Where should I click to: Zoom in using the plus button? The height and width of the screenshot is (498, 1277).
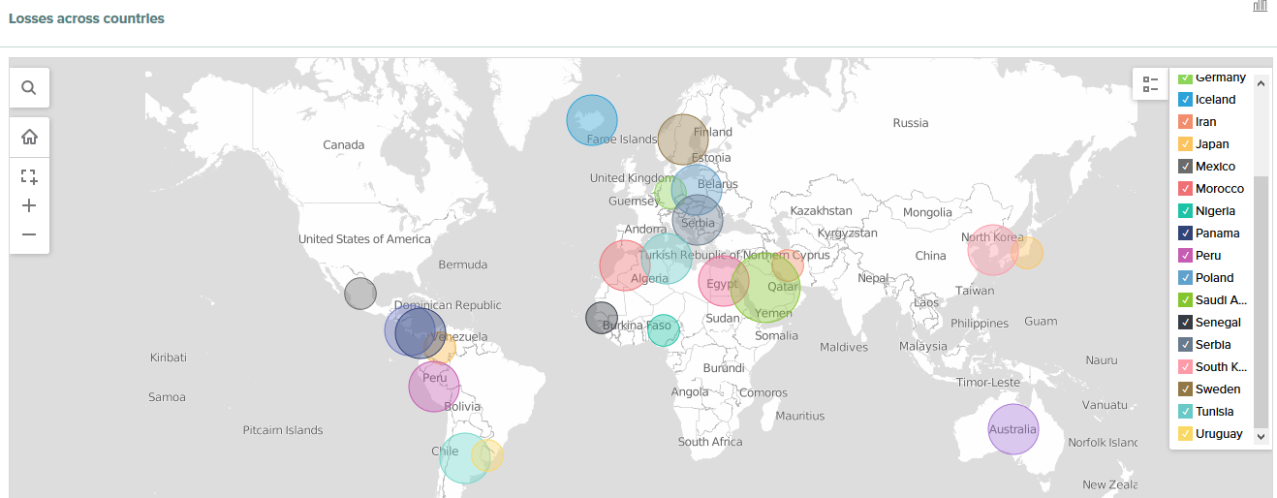pyautogui.click(x=29, y=205)
